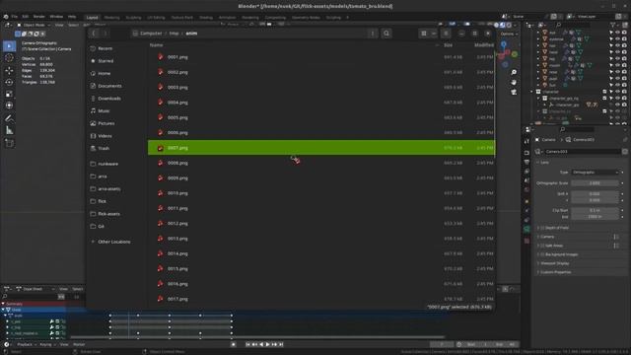Click the toggle camera view gizmo

click(x=514, y=92)
